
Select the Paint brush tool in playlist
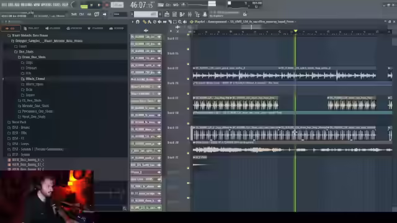pos(149,22)
